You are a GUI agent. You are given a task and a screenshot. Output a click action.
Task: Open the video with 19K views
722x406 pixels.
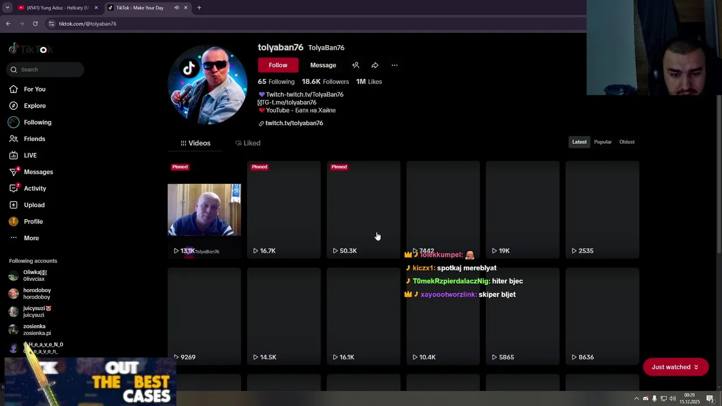point(522,210)
